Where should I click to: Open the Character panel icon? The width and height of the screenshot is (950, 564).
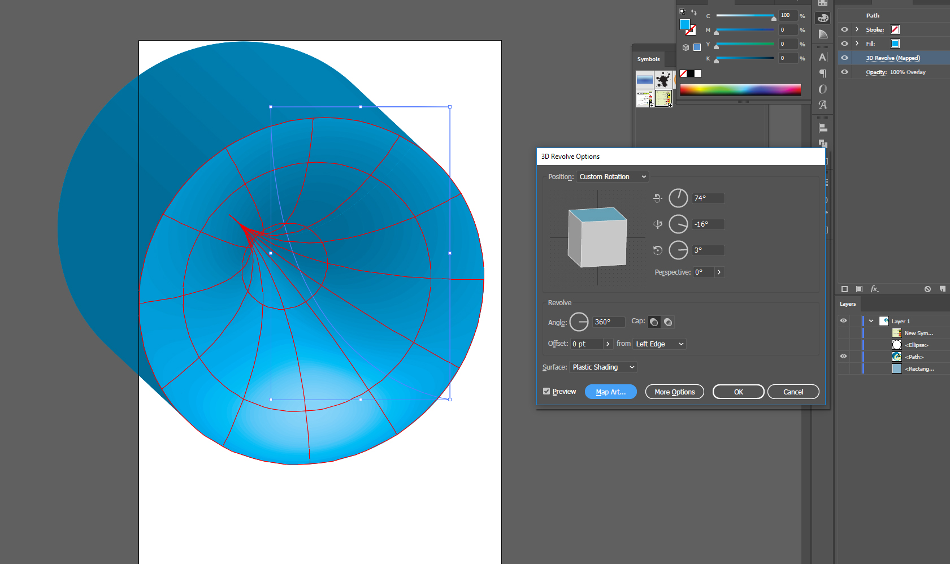(823, 57)
